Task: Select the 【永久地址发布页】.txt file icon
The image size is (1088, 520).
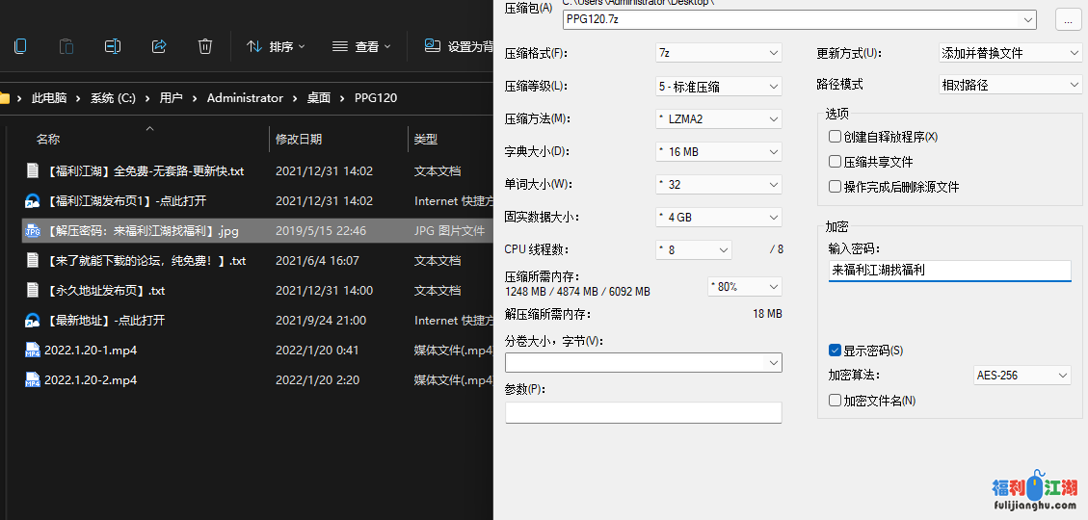Action: point(33,291)
